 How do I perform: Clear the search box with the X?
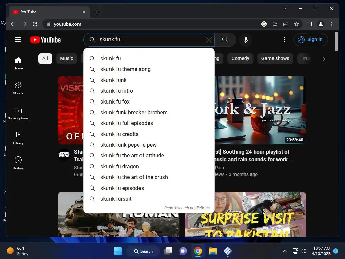[209, 40]
